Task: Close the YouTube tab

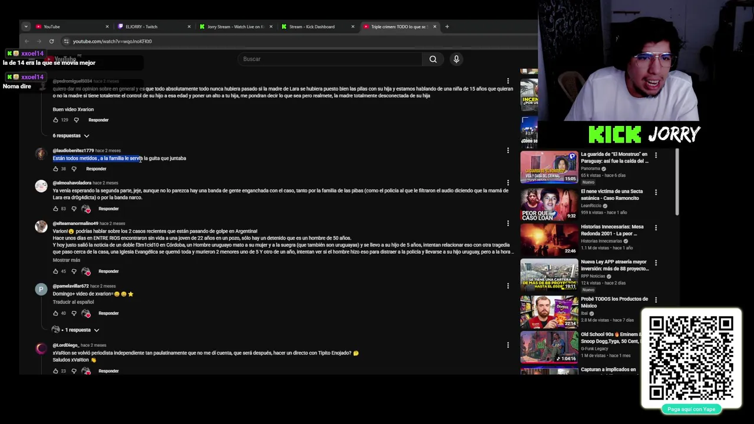Action: (x=107, y=26)
